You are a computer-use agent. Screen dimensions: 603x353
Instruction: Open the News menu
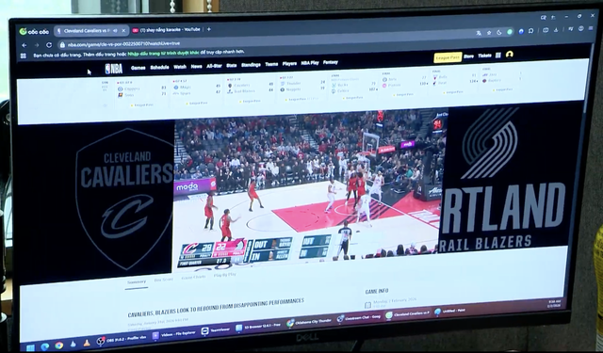click(197, 67)
